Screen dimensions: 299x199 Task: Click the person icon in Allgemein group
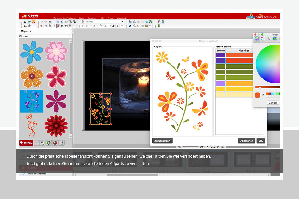pos(33,22)
